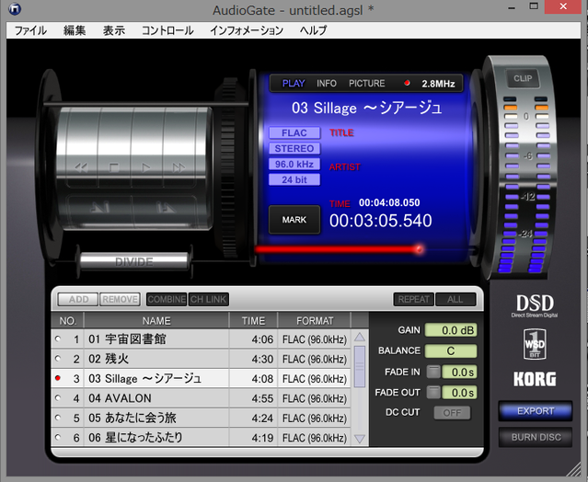Screen dimensions: 588x482
Task: Click the TIME column header
Action: coord(253,321)
